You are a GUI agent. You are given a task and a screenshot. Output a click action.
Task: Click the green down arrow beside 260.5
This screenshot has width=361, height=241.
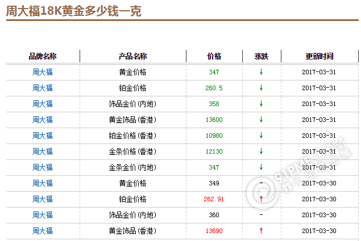click(261, 88)
